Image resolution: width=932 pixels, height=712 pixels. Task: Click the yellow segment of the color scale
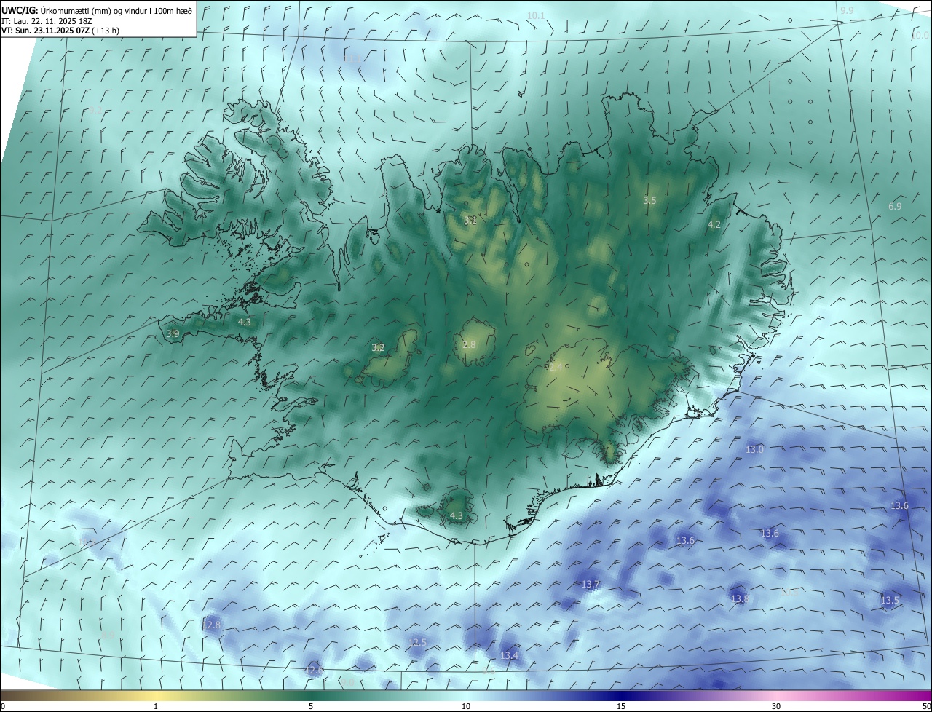point(156,695)
